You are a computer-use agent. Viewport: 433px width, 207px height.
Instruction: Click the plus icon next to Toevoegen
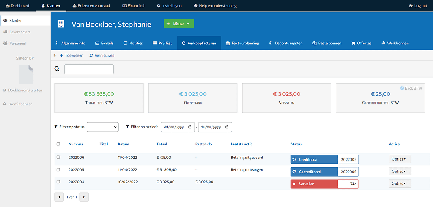point(61,55)
